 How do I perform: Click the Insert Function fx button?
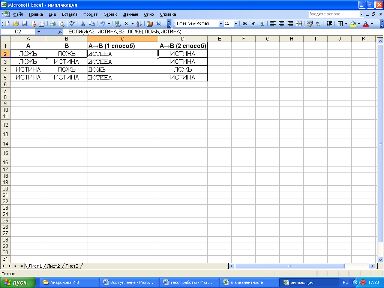[60, 32]
